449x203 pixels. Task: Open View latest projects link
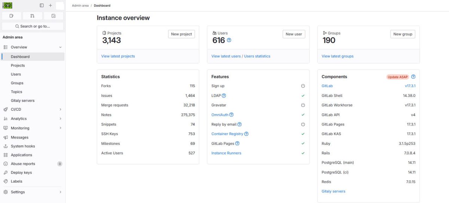(x=118, y=56)
